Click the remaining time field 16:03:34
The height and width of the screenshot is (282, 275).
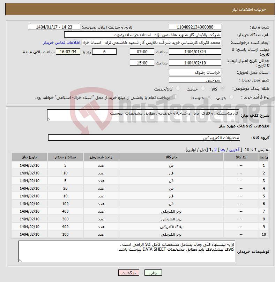click(x=68, y=52)
